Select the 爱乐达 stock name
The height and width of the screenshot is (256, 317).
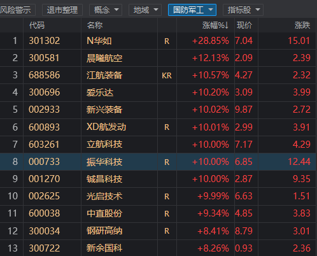point(100,92)
